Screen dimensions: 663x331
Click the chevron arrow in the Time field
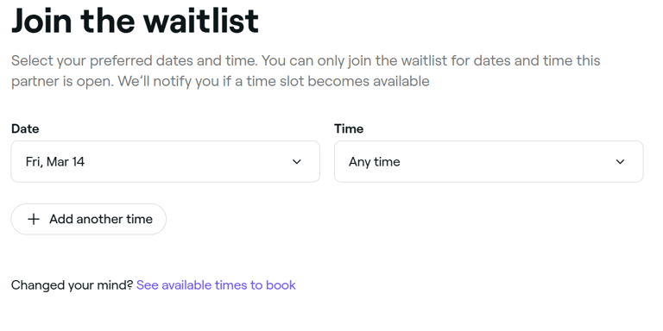click(x=620, y=162)
